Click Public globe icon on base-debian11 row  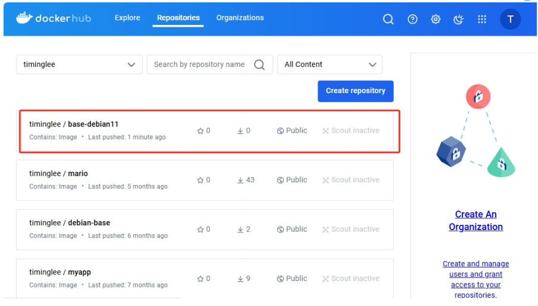point(281,130)
